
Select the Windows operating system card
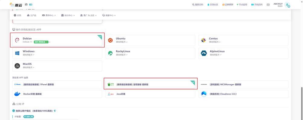coord(57,53)
